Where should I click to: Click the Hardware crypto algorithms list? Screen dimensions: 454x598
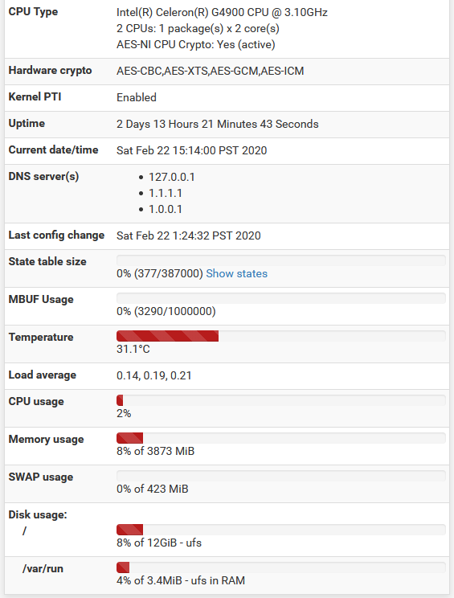click(x=210, y=71)
